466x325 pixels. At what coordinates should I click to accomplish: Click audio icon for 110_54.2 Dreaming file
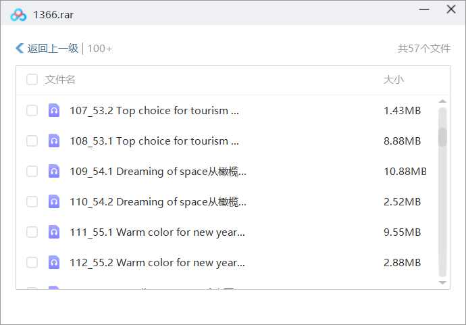tap(54, 201)
